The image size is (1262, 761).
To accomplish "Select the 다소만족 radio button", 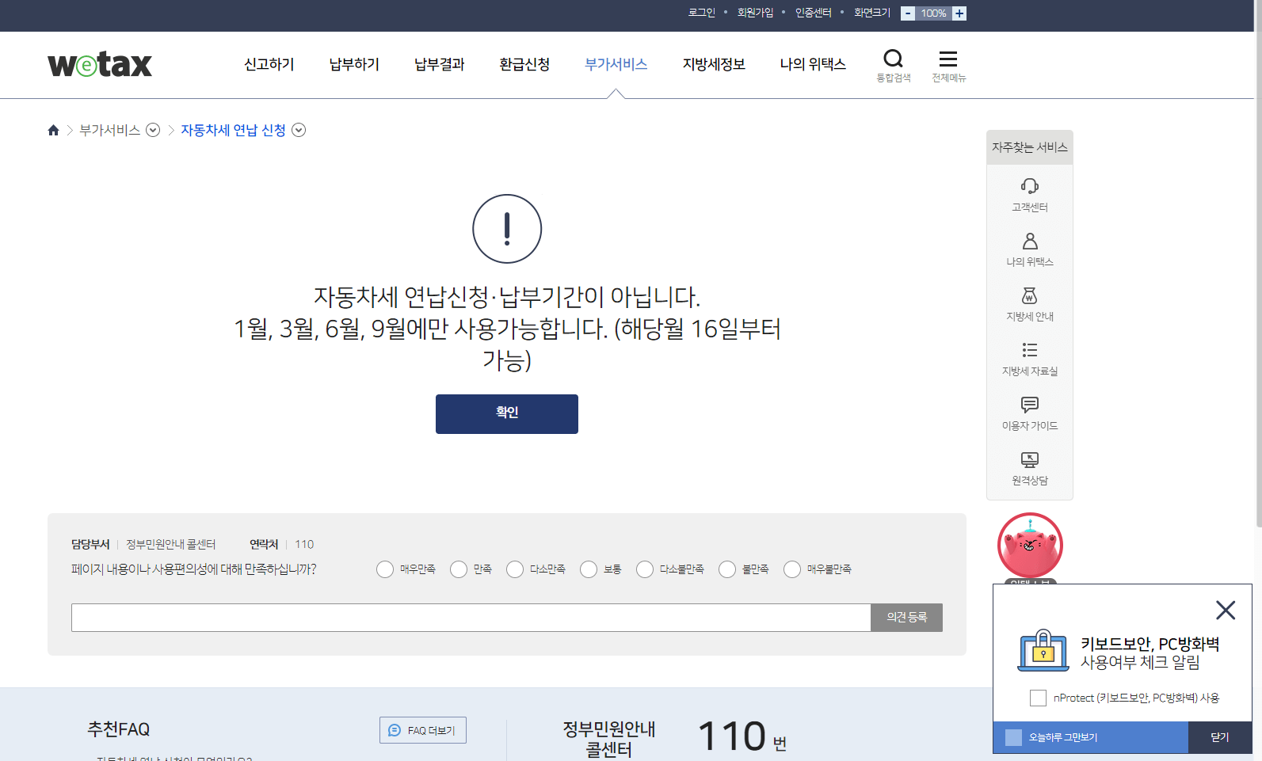I will 515,569.
